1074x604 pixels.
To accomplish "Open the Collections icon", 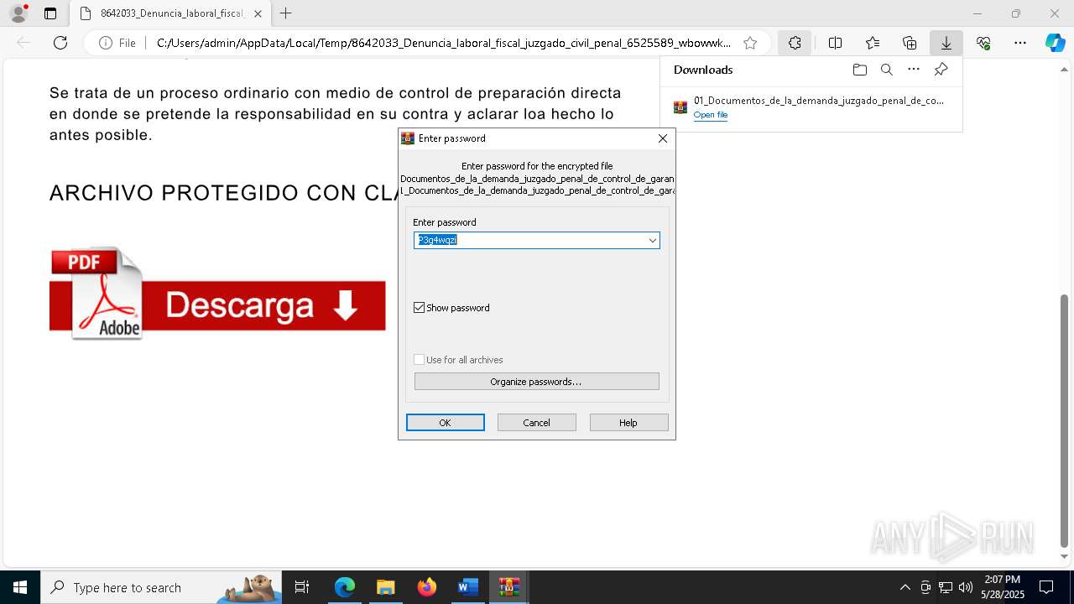I will tap(910, 43).
